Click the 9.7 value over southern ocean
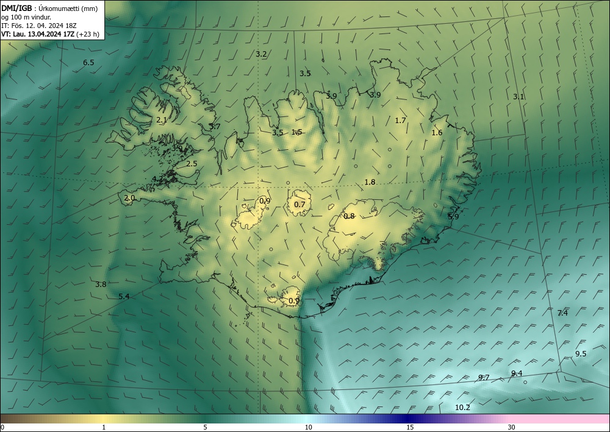610x432 pixels. coord(484,377)
